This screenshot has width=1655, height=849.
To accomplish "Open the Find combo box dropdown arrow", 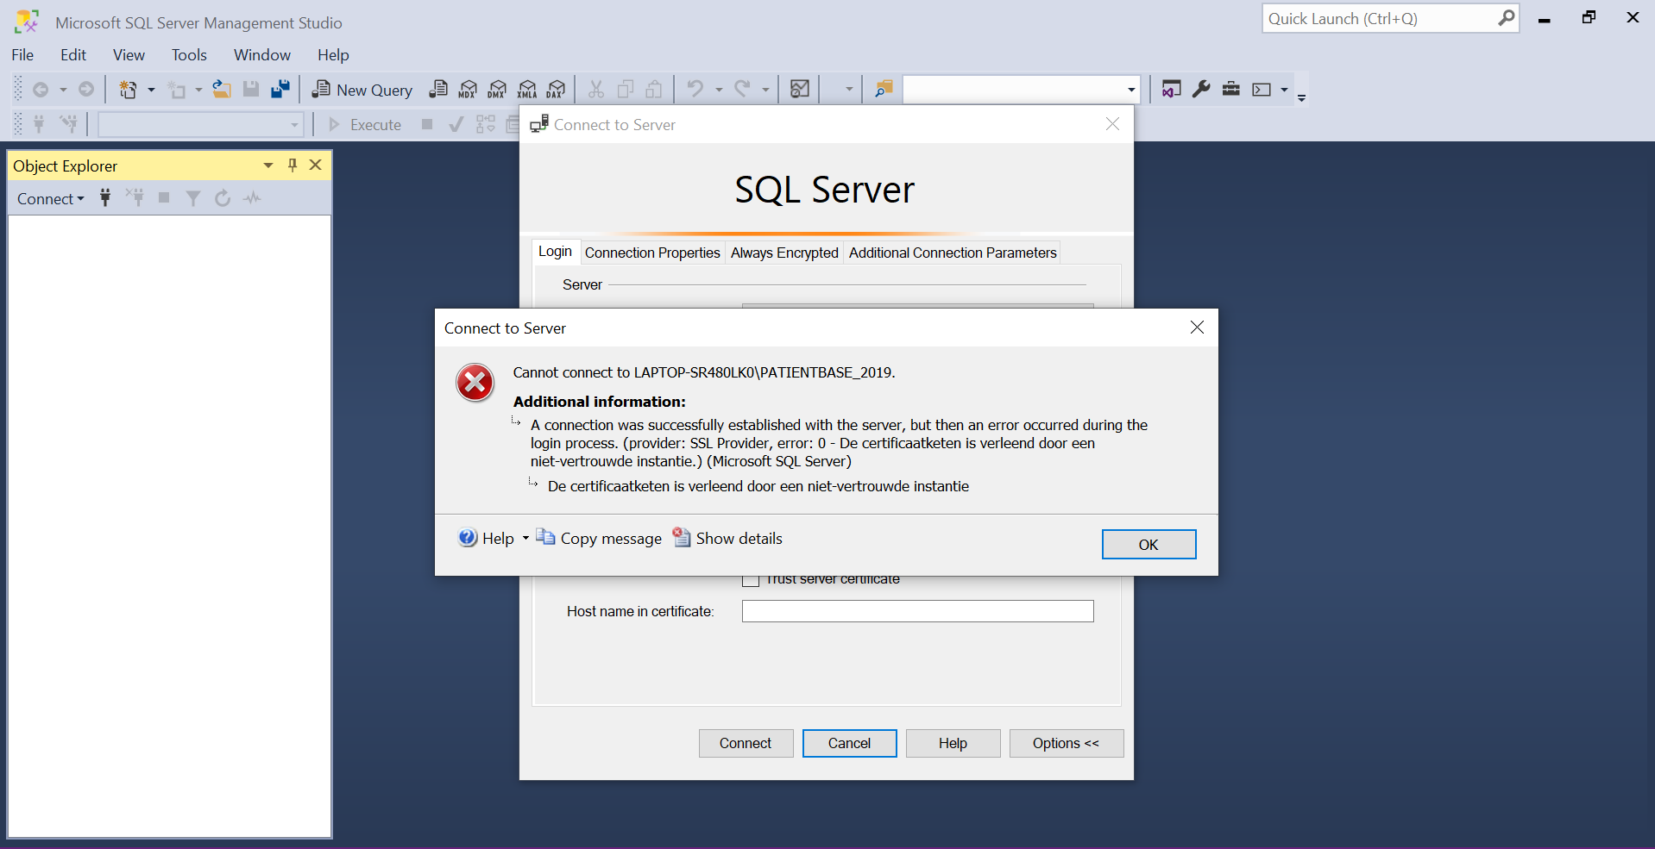I will [1131, 90].
